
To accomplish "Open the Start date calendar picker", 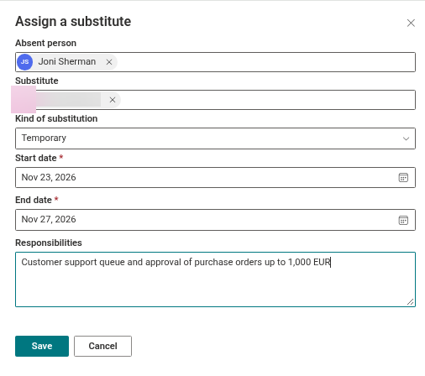I will [x=403, y=177].
